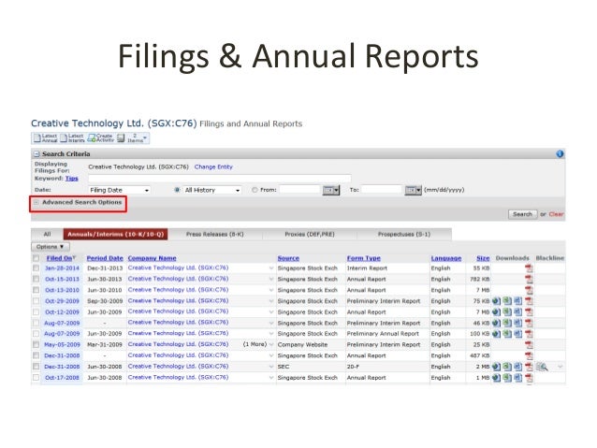Click into the Keyword input field
Viewport: 597px width, 448px height.
point(220,179)
